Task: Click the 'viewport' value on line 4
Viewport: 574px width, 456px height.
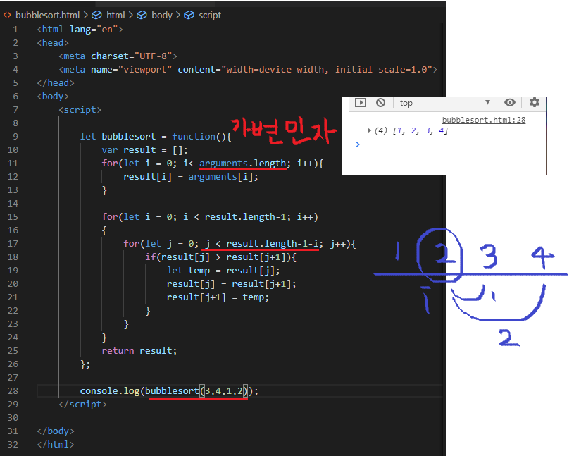Action: pos(145,69)
